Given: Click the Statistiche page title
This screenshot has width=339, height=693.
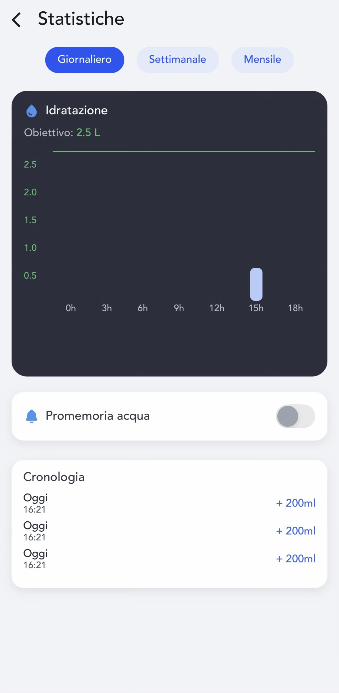Looking at the screenshot, I should point(81,19).
